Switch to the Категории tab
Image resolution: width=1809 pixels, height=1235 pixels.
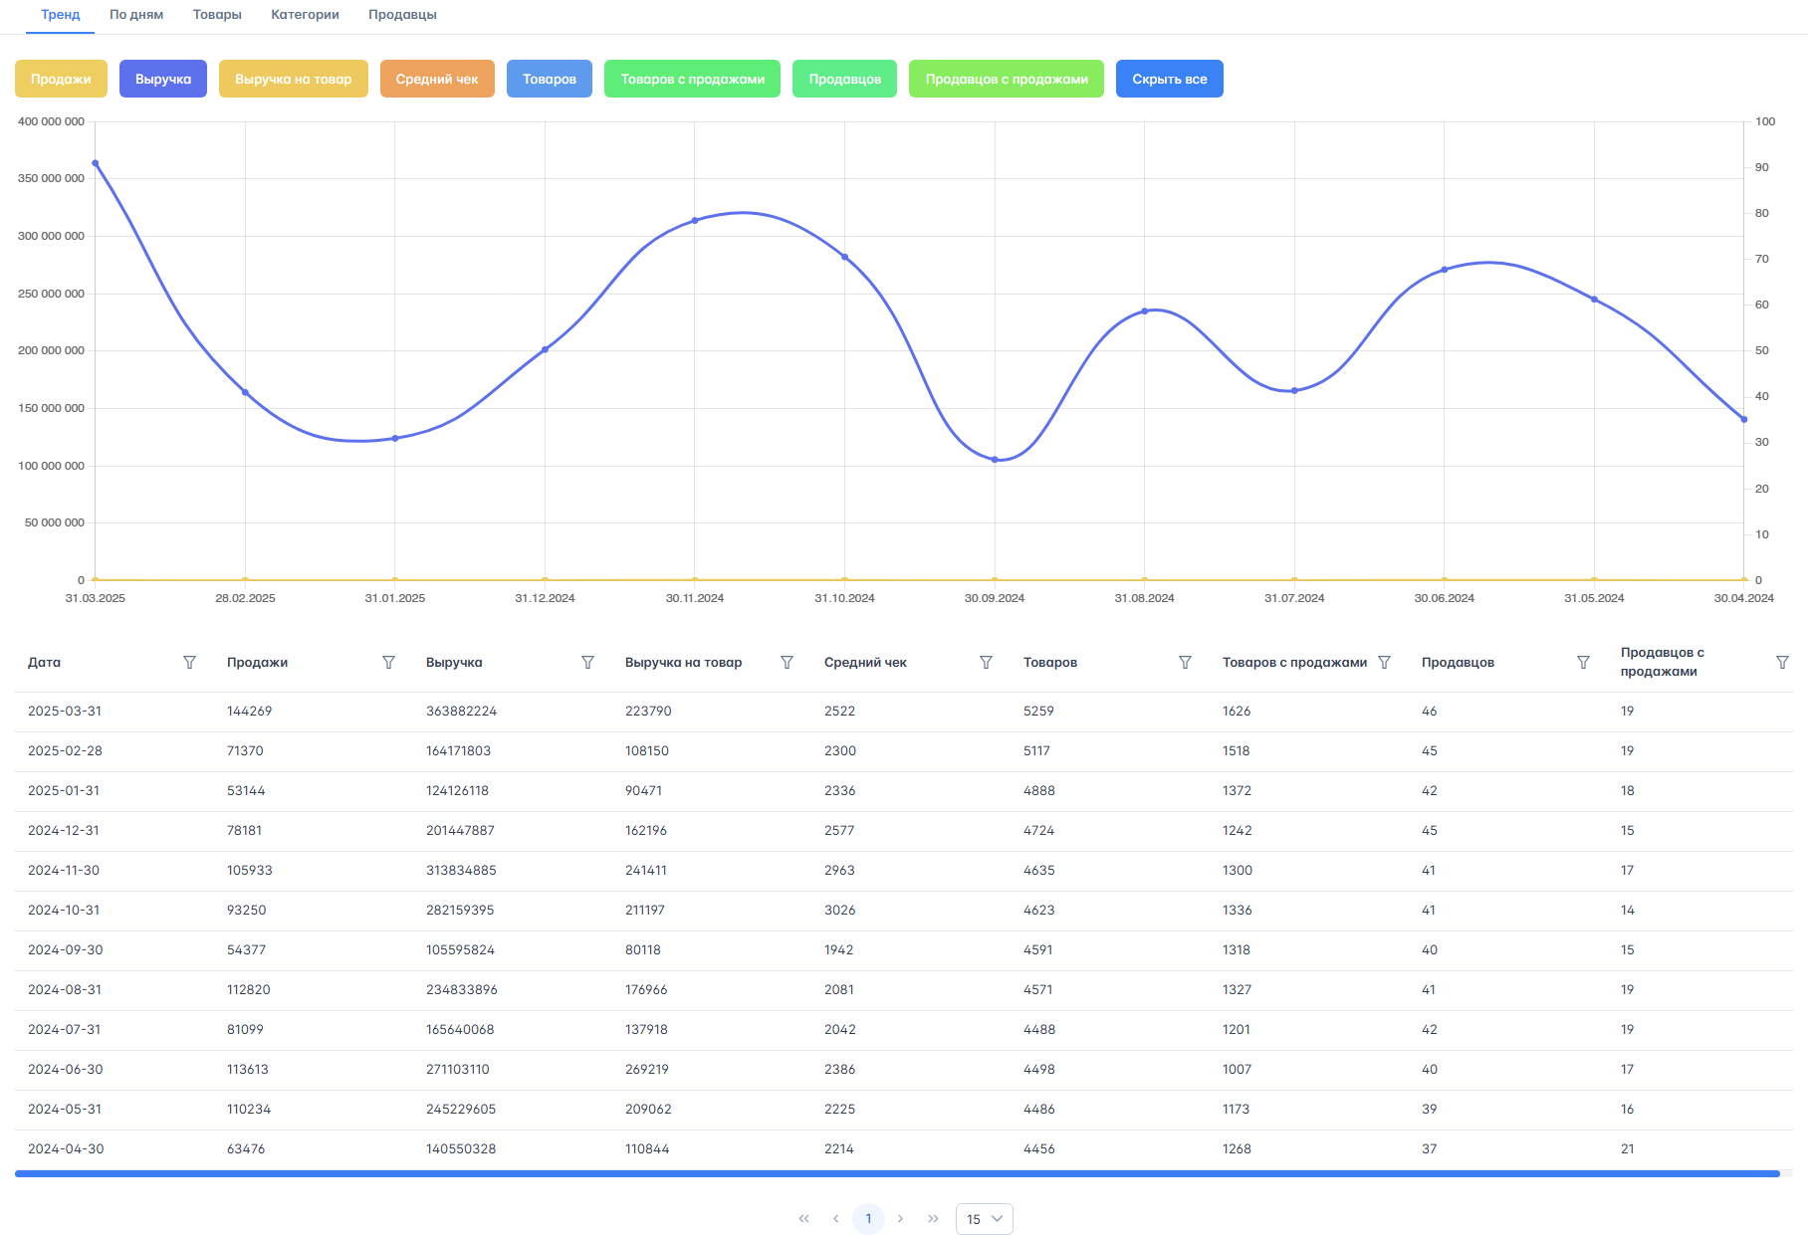coord(305,15)
